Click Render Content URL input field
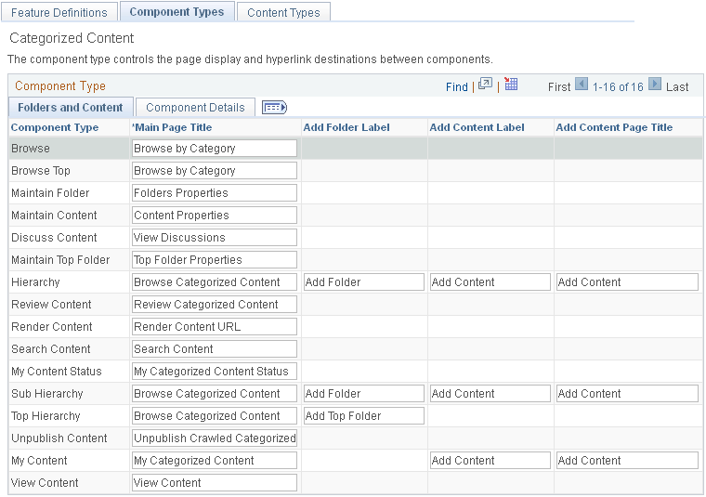This screenshot has width=706, height=497. (x=215, y=326)
